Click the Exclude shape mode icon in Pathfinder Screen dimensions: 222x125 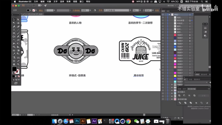coord(194,96)
